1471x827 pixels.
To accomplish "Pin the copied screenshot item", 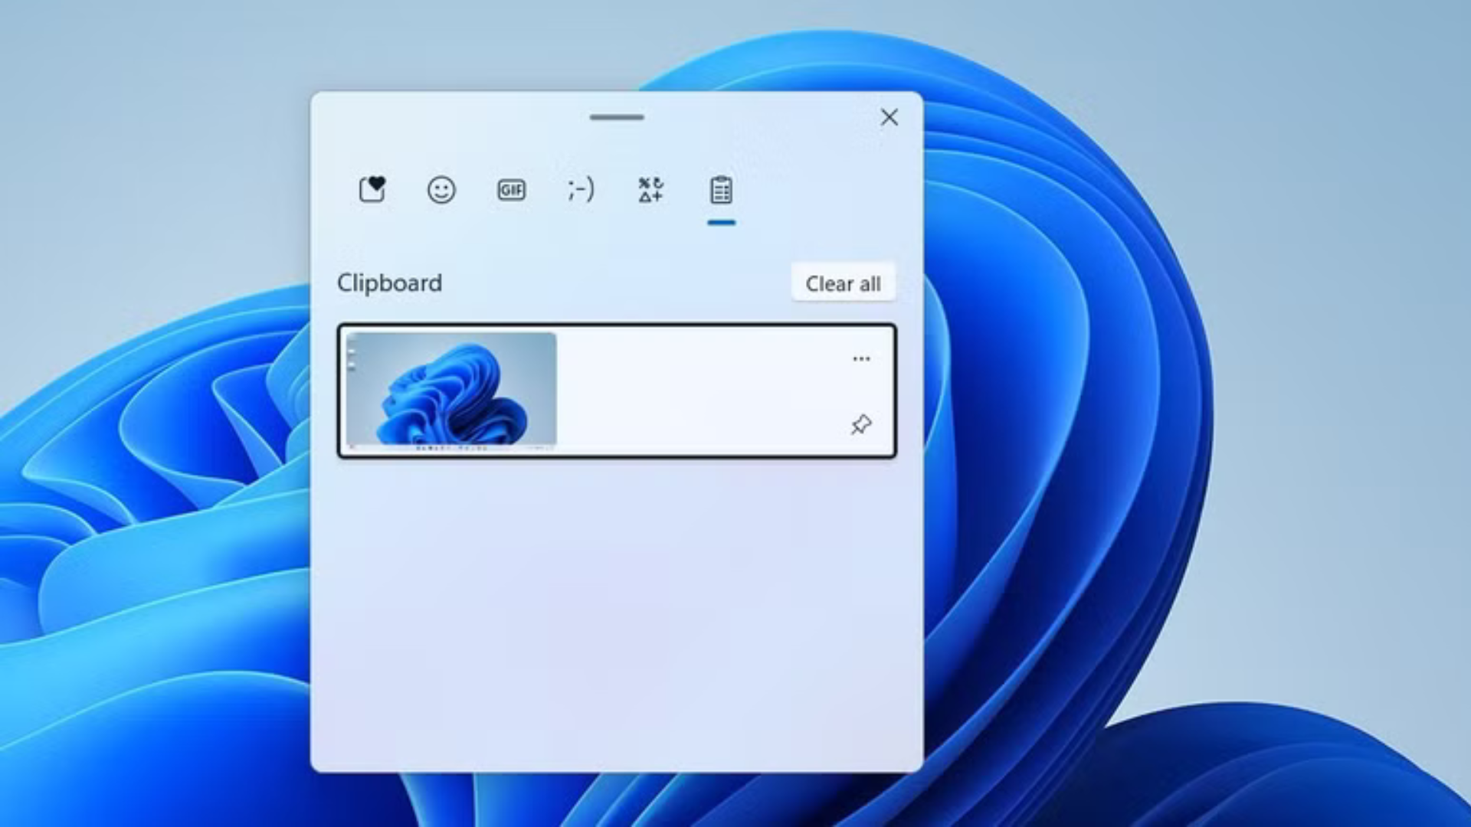I will [x=861, y=424].
